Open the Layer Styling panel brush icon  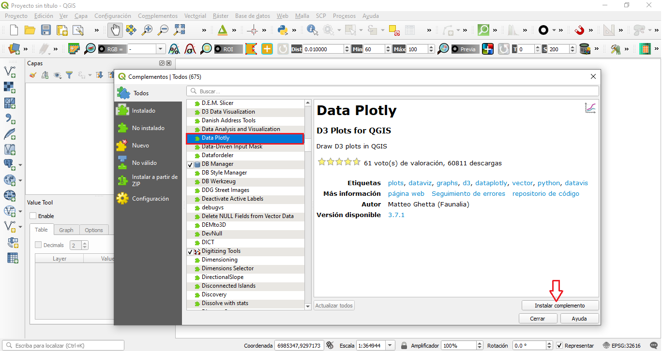coord(32,75)
